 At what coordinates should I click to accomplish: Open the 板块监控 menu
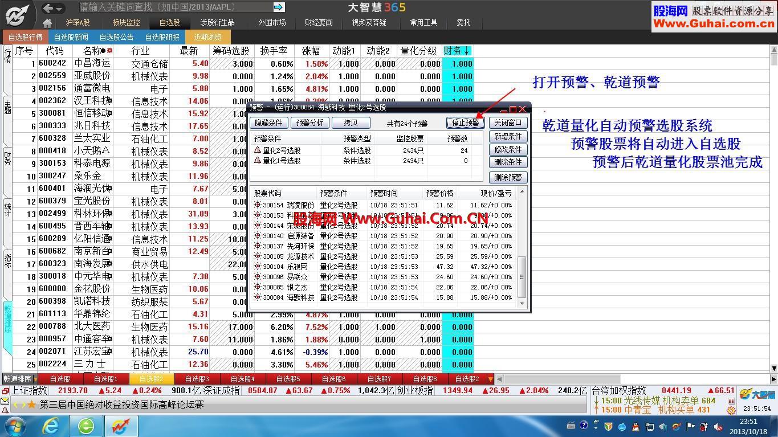tap(126, 23)
